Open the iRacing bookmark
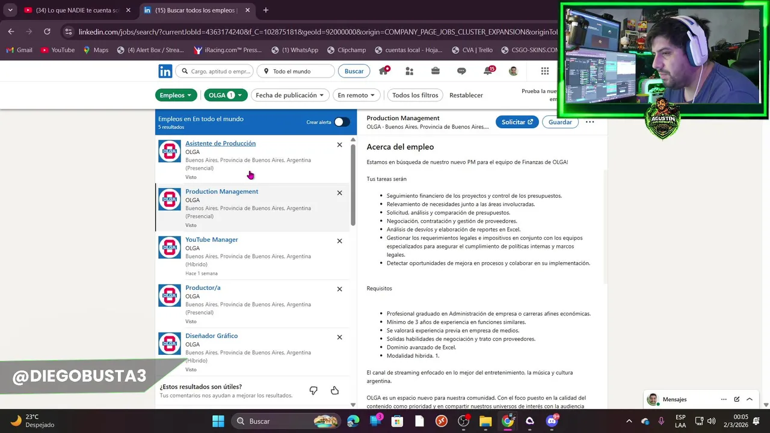 227,50
